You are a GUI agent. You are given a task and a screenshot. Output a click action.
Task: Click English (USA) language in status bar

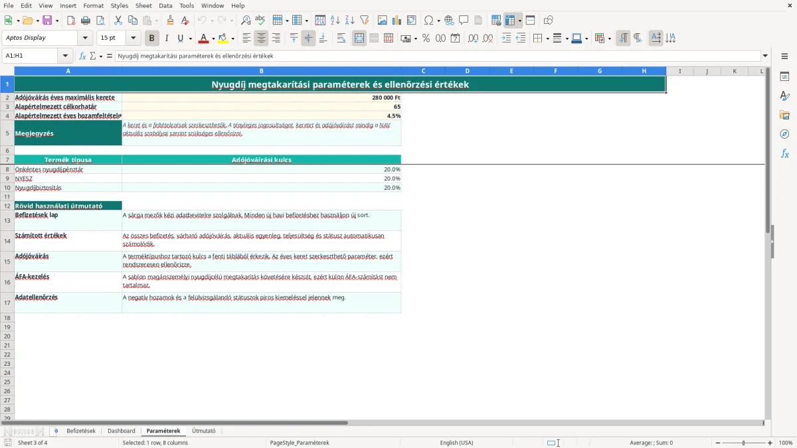pyautogui.click(x=457, y=443)
